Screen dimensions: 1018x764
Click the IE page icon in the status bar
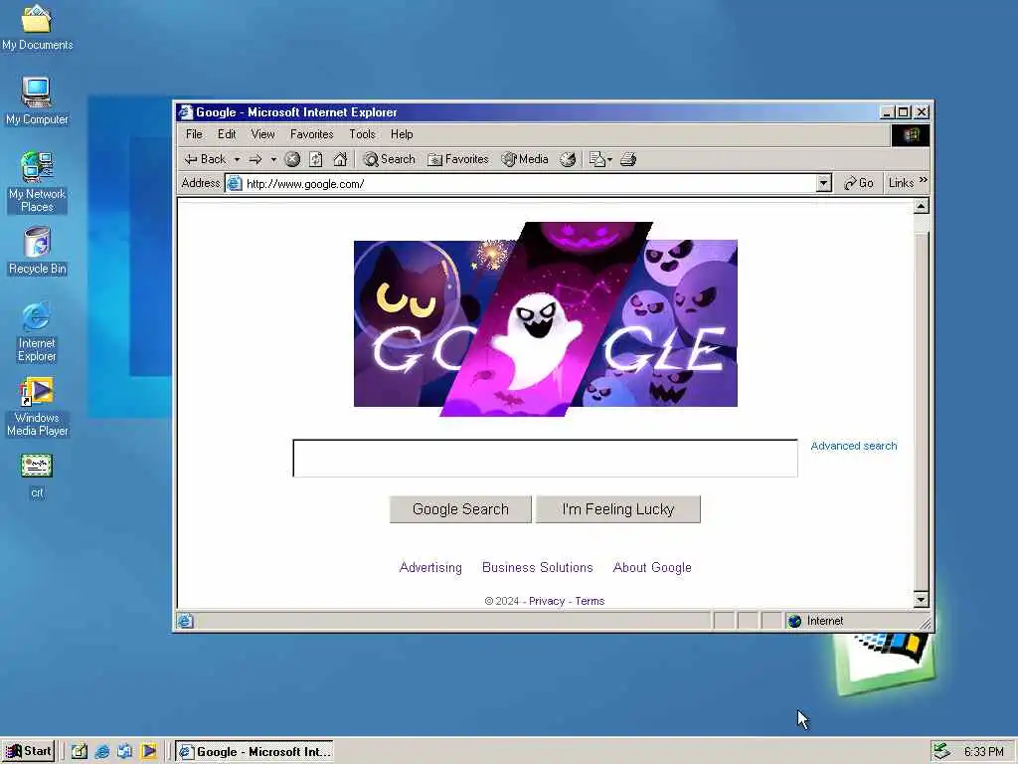point(185,621)
